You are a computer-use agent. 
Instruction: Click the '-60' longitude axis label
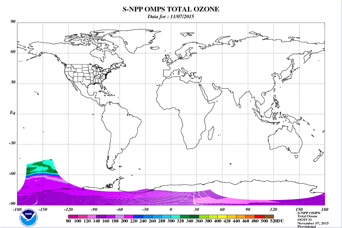[120, 209]
